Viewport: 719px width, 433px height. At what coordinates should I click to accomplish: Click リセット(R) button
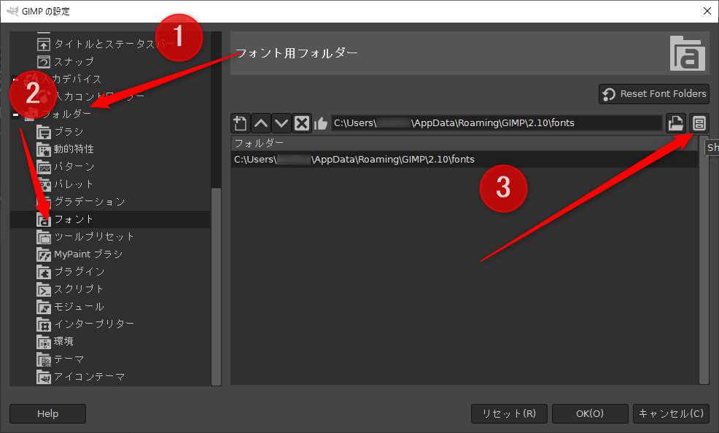click(509, 414)
